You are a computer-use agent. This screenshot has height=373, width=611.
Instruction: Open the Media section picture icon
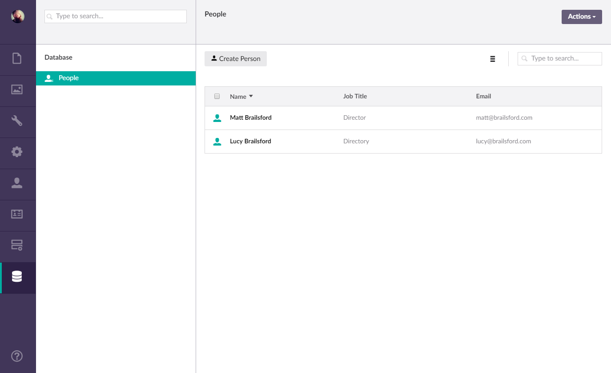17,89
